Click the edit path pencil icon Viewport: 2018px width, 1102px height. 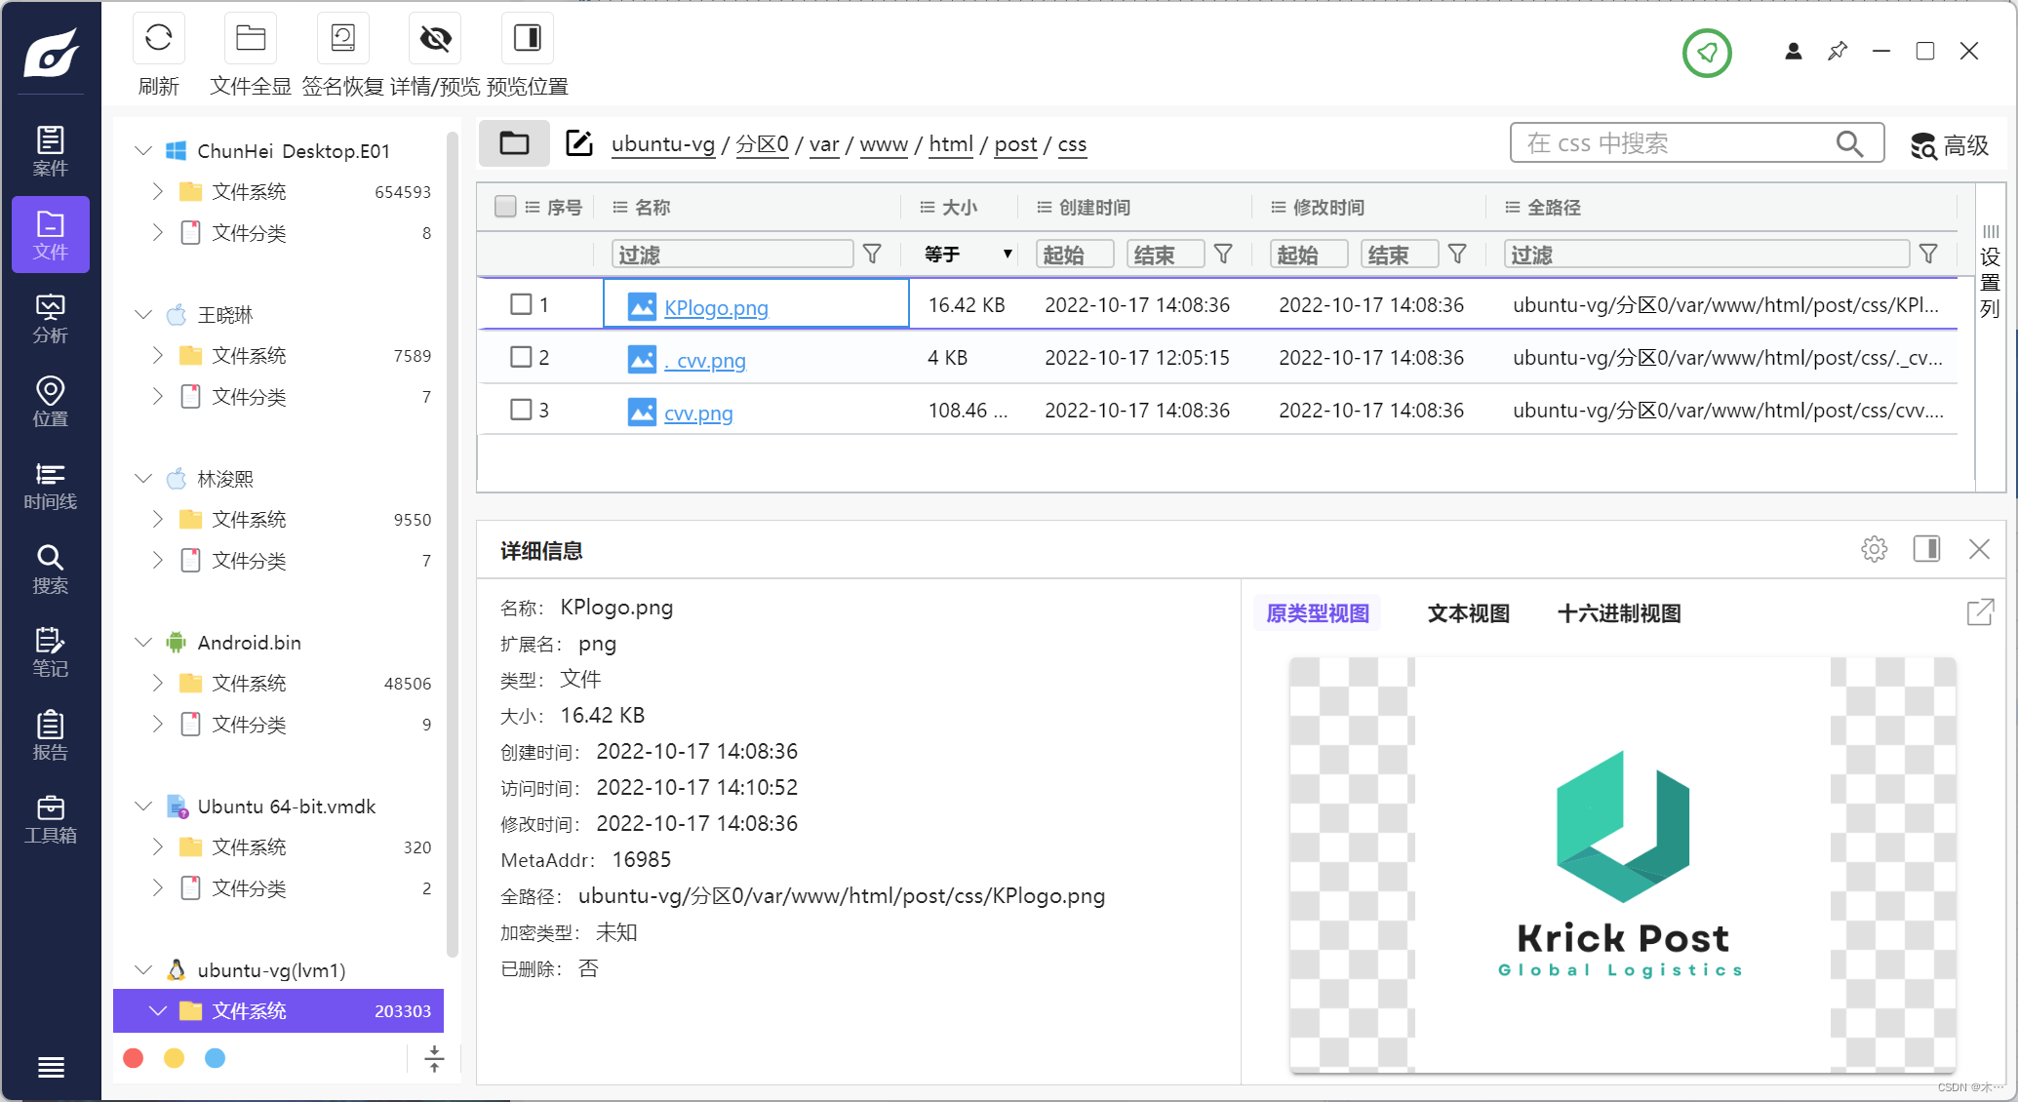tap(579, 143)
